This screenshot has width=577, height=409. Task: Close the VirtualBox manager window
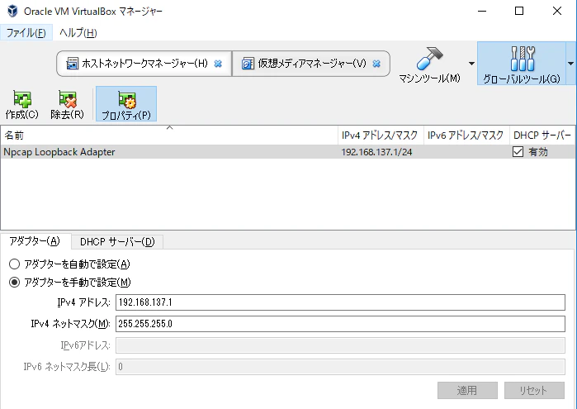click(x=557, y=11)
